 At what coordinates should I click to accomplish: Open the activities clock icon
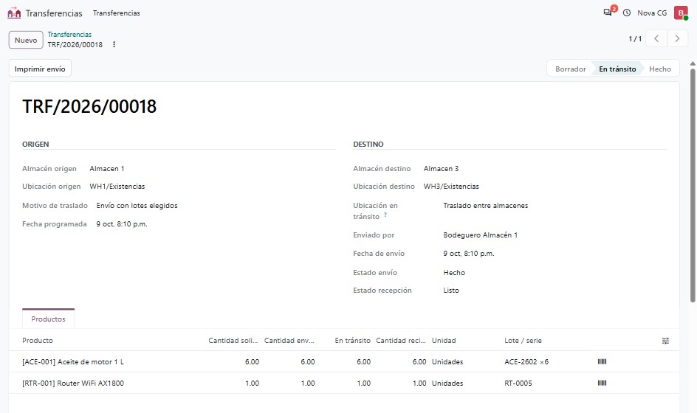[x=627, y=13]
